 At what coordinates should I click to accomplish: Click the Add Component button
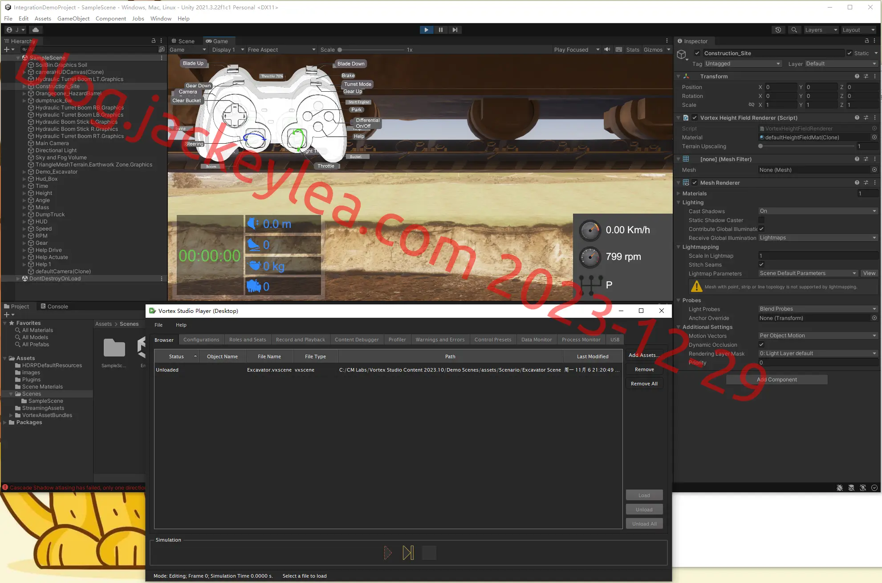point(777,380)
